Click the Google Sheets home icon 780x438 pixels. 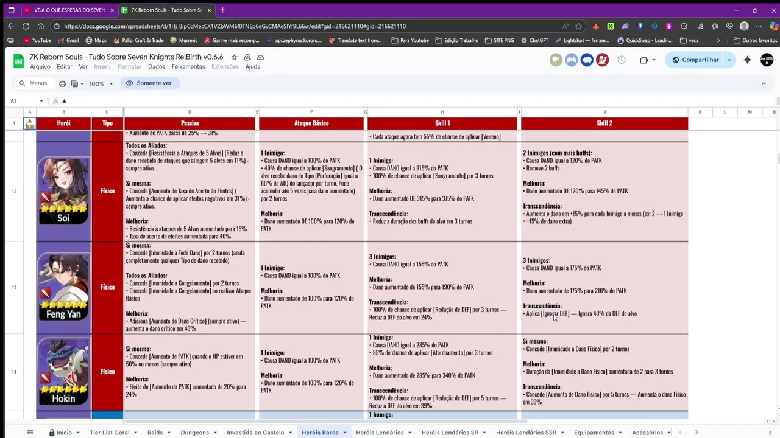(x=18, y=61)
